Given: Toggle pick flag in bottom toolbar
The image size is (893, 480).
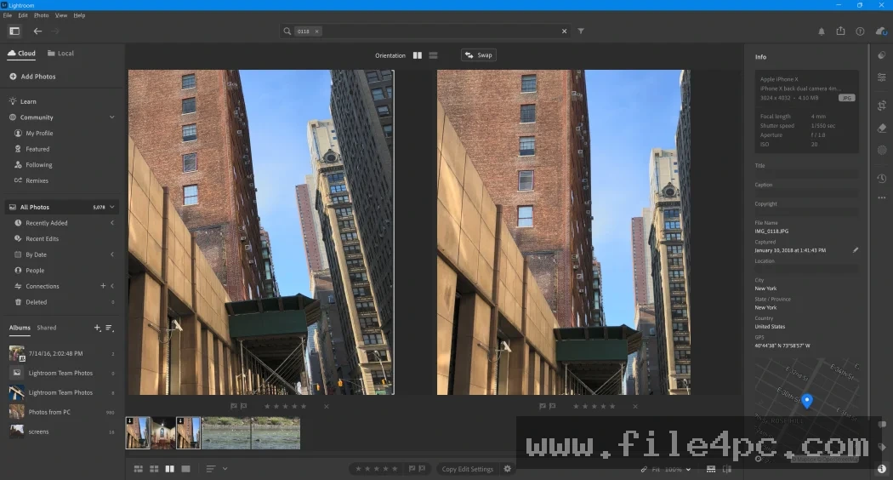Looking at the screenshot, I should (x=412, y=469).
